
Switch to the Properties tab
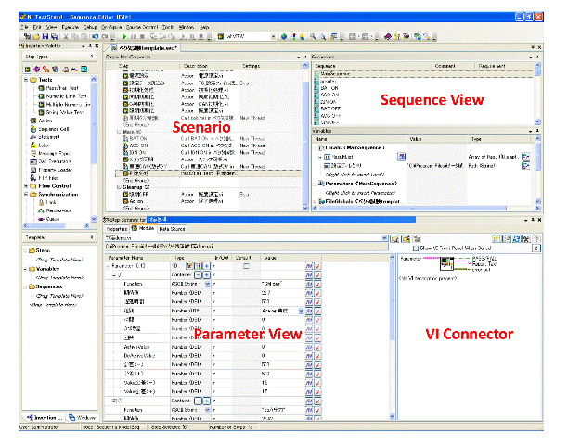point(117,229)
